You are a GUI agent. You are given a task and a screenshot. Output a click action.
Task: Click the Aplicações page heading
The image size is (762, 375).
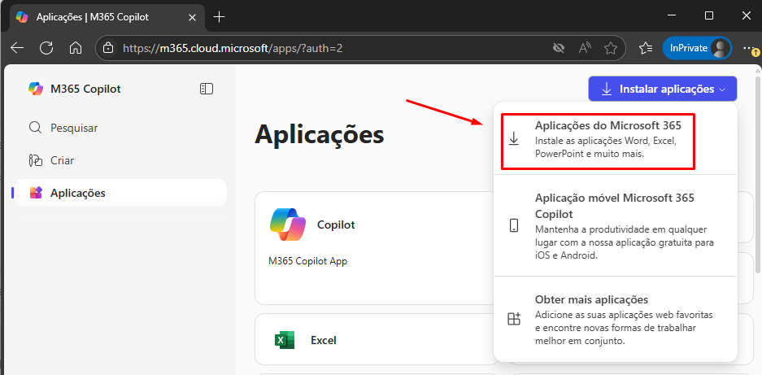(x=320, y=134)
